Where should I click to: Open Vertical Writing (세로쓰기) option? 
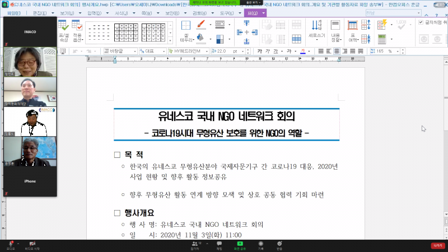pos(316,30)
